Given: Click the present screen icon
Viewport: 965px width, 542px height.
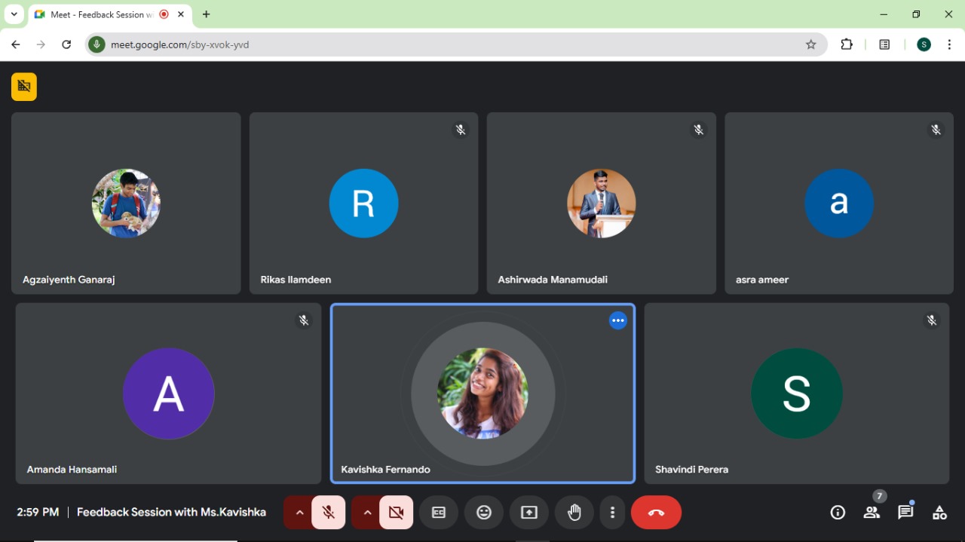Looking at the screenshot, I should pyautogui.click(x=529, y=513).
